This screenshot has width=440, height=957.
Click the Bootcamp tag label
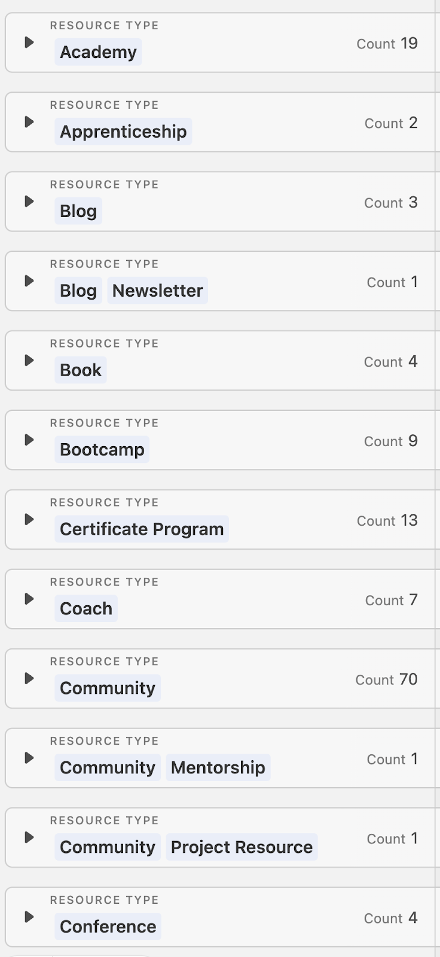pyautogui.click(x=102, y=450)
